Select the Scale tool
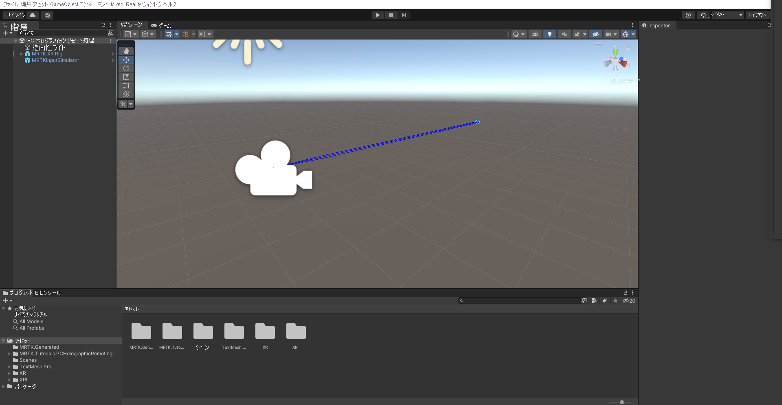 coord(126,77)
